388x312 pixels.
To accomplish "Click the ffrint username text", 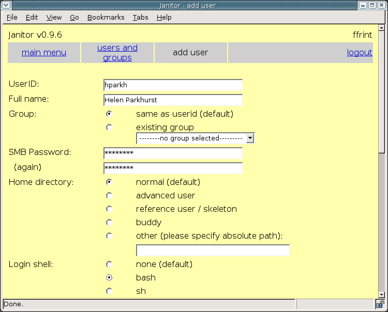I will point(363,35).
